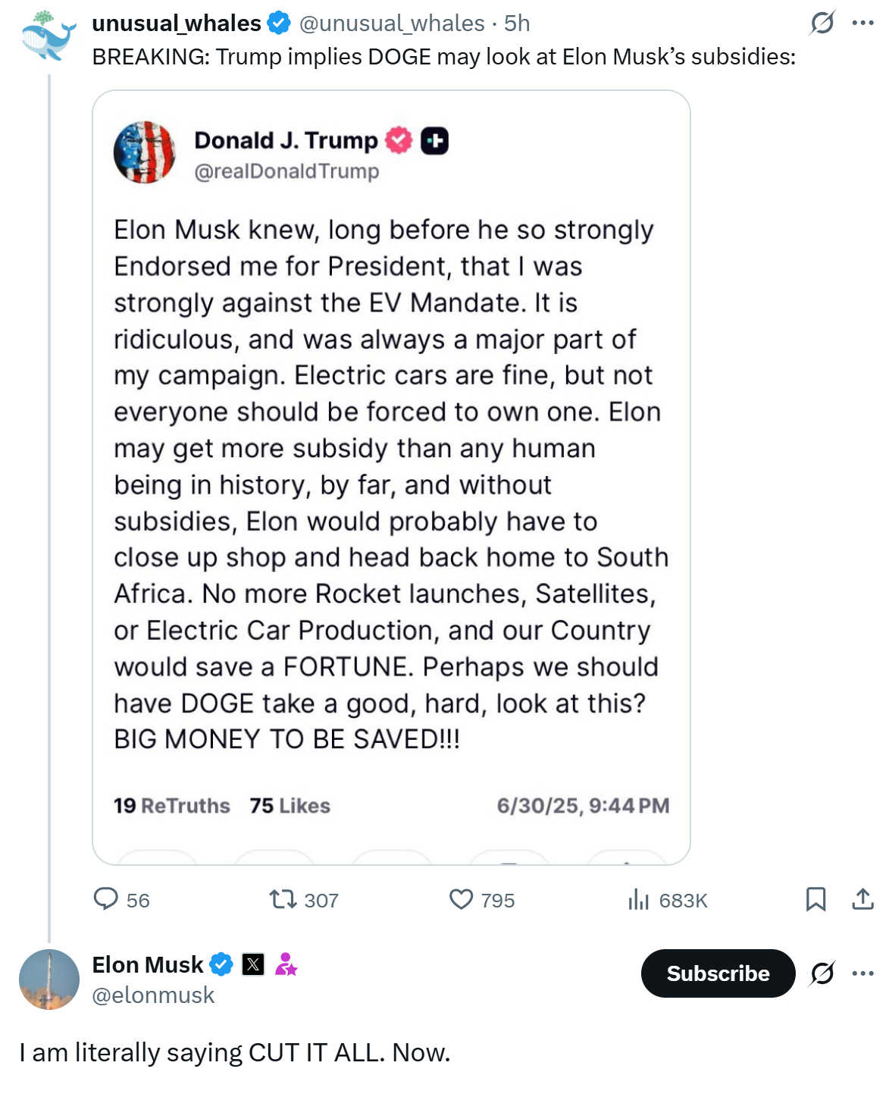Viewport: 889px width, 1097px height.
Task: Click Elon Musk's blue verified checkmark
Action: pos(221,964)
